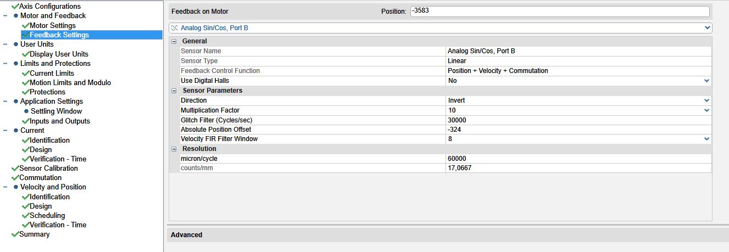Collapse the Resolution section
The width and height of the screenshot is (729, 252).
tap(174, 149)
